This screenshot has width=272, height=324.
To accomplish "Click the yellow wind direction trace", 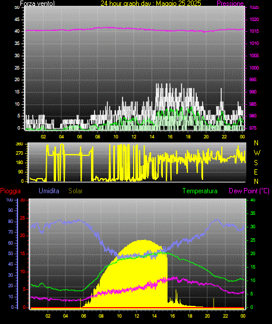I will click(x=138, y=163).
